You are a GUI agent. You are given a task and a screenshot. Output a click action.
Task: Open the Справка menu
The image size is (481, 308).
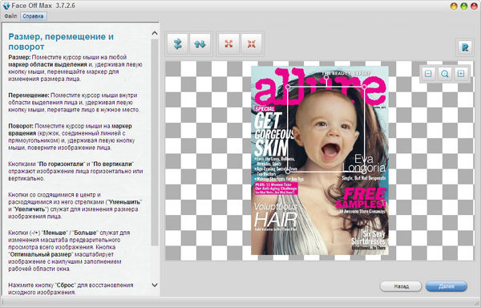tap(33, 16)
